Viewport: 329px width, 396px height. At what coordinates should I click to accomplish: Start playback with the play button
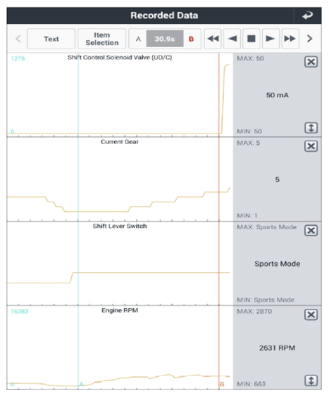(x=271, y=39)
